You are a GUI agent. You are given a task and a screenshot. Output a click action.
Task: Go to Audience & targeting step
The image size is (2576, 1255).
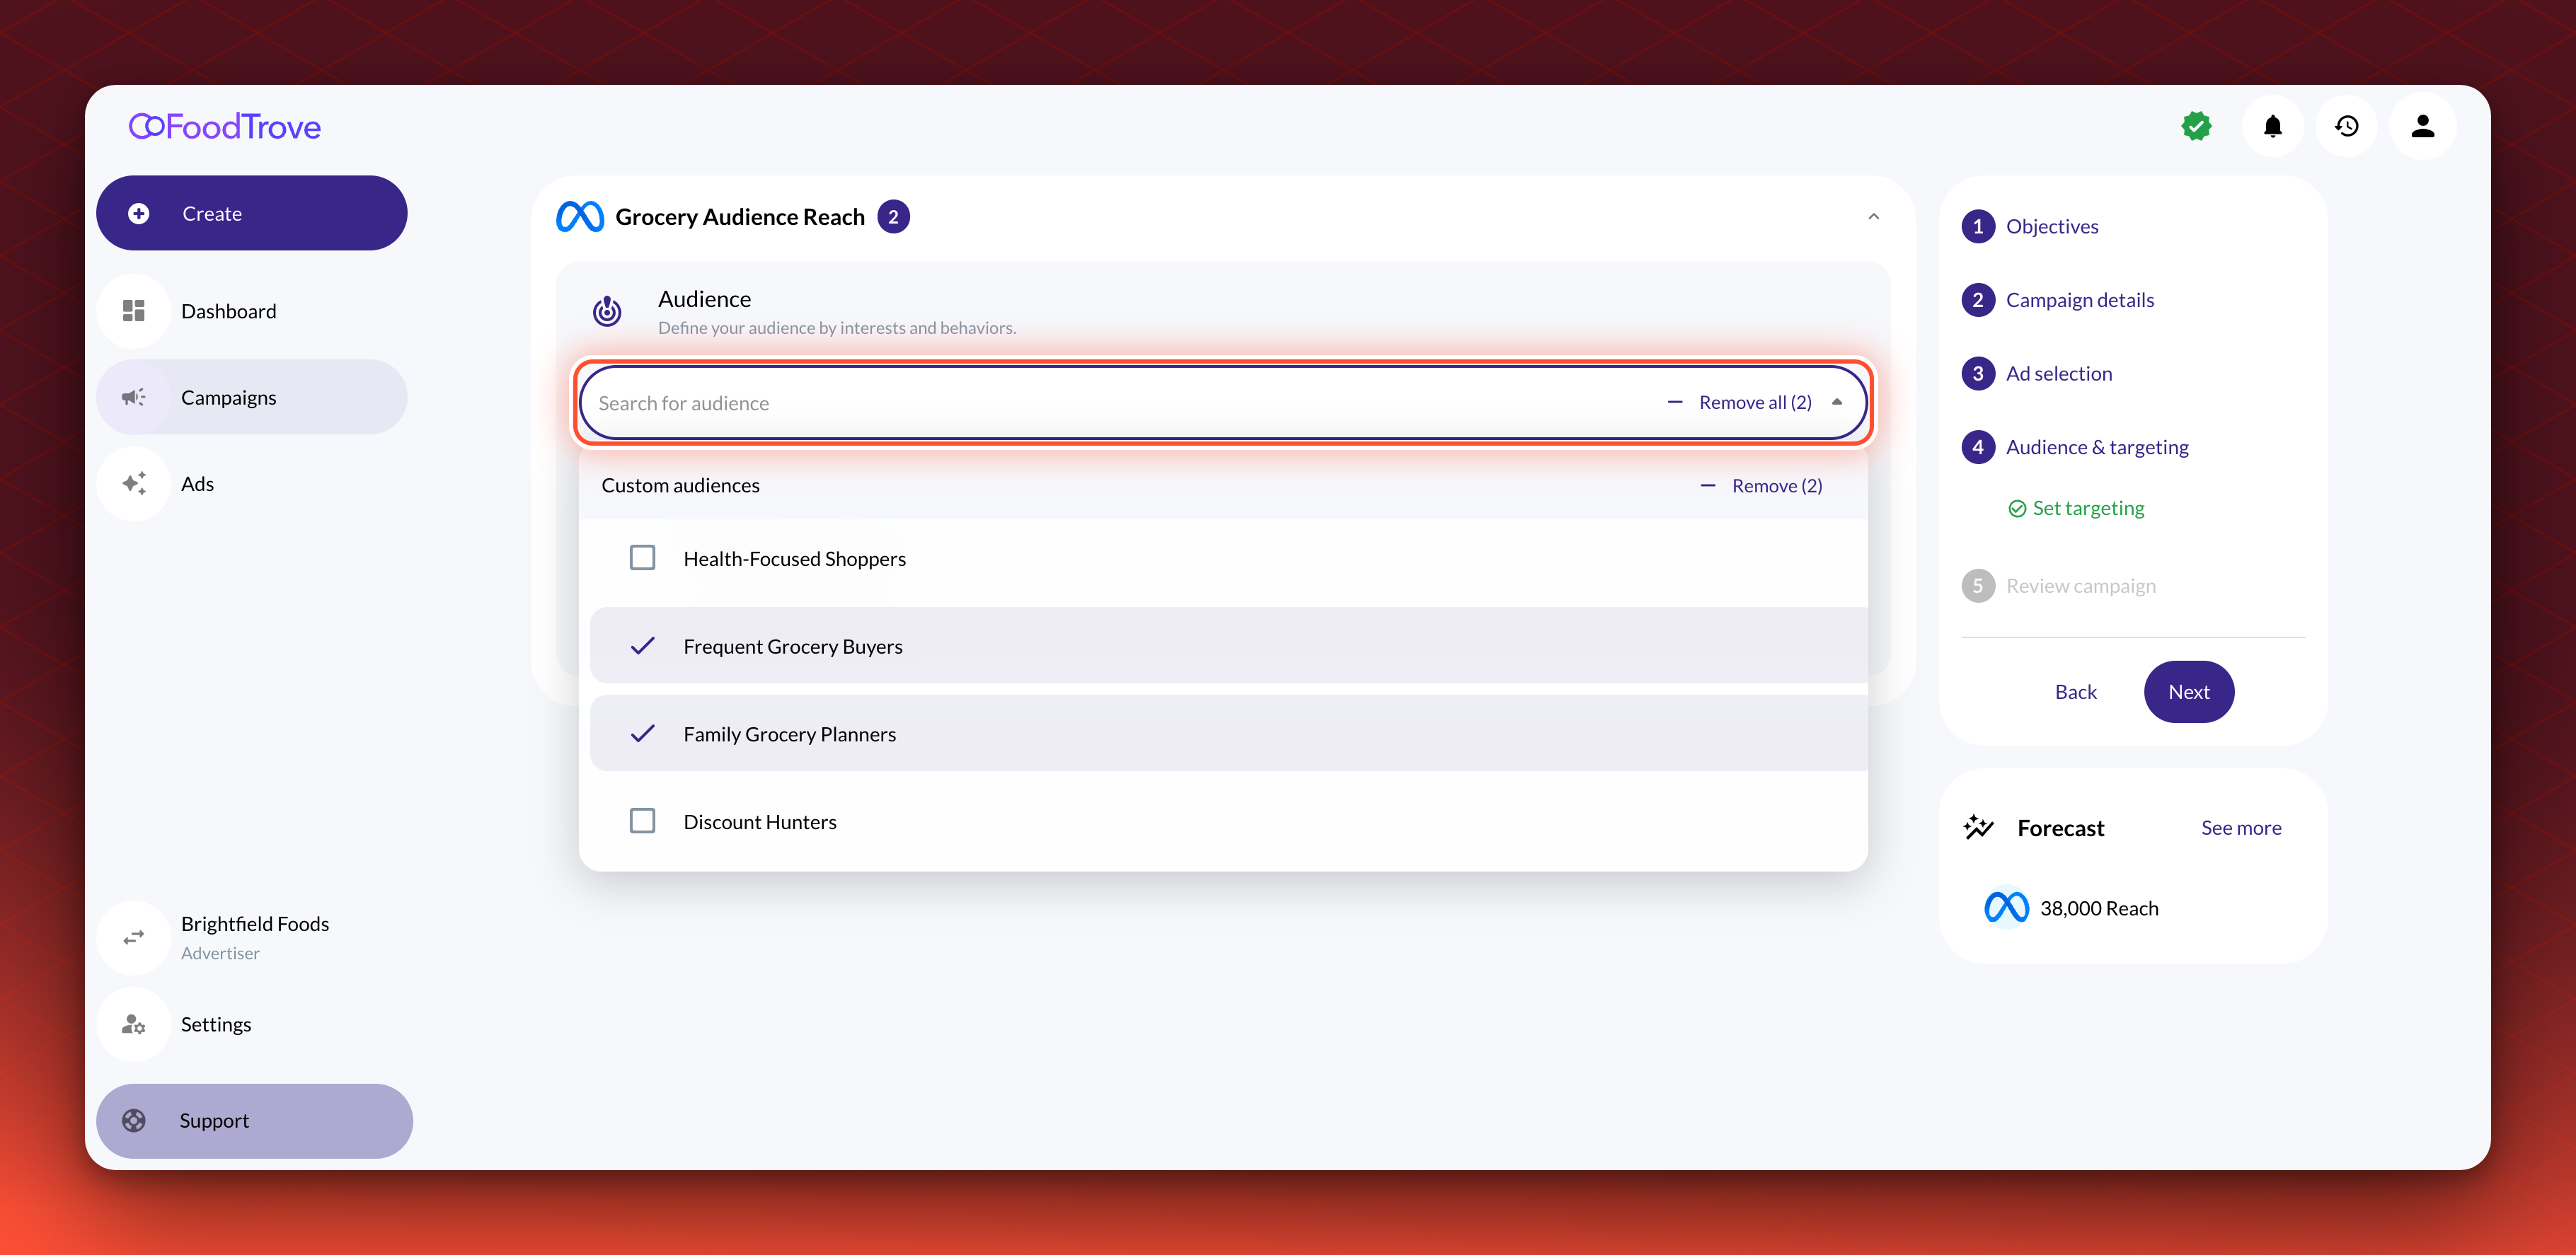(x=2075, y=447)
